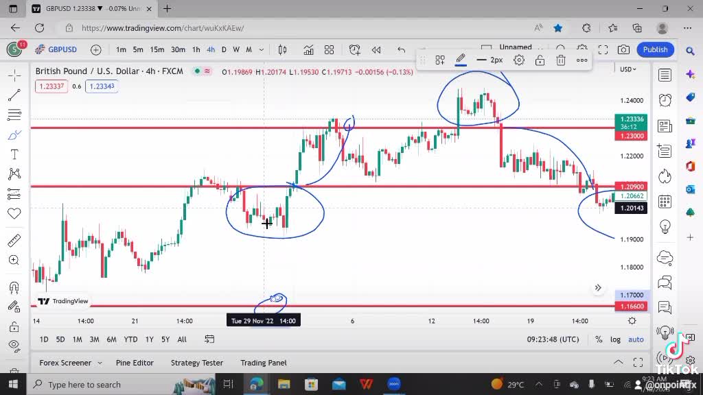Toggle lock all drawing tools

point(14,326)
